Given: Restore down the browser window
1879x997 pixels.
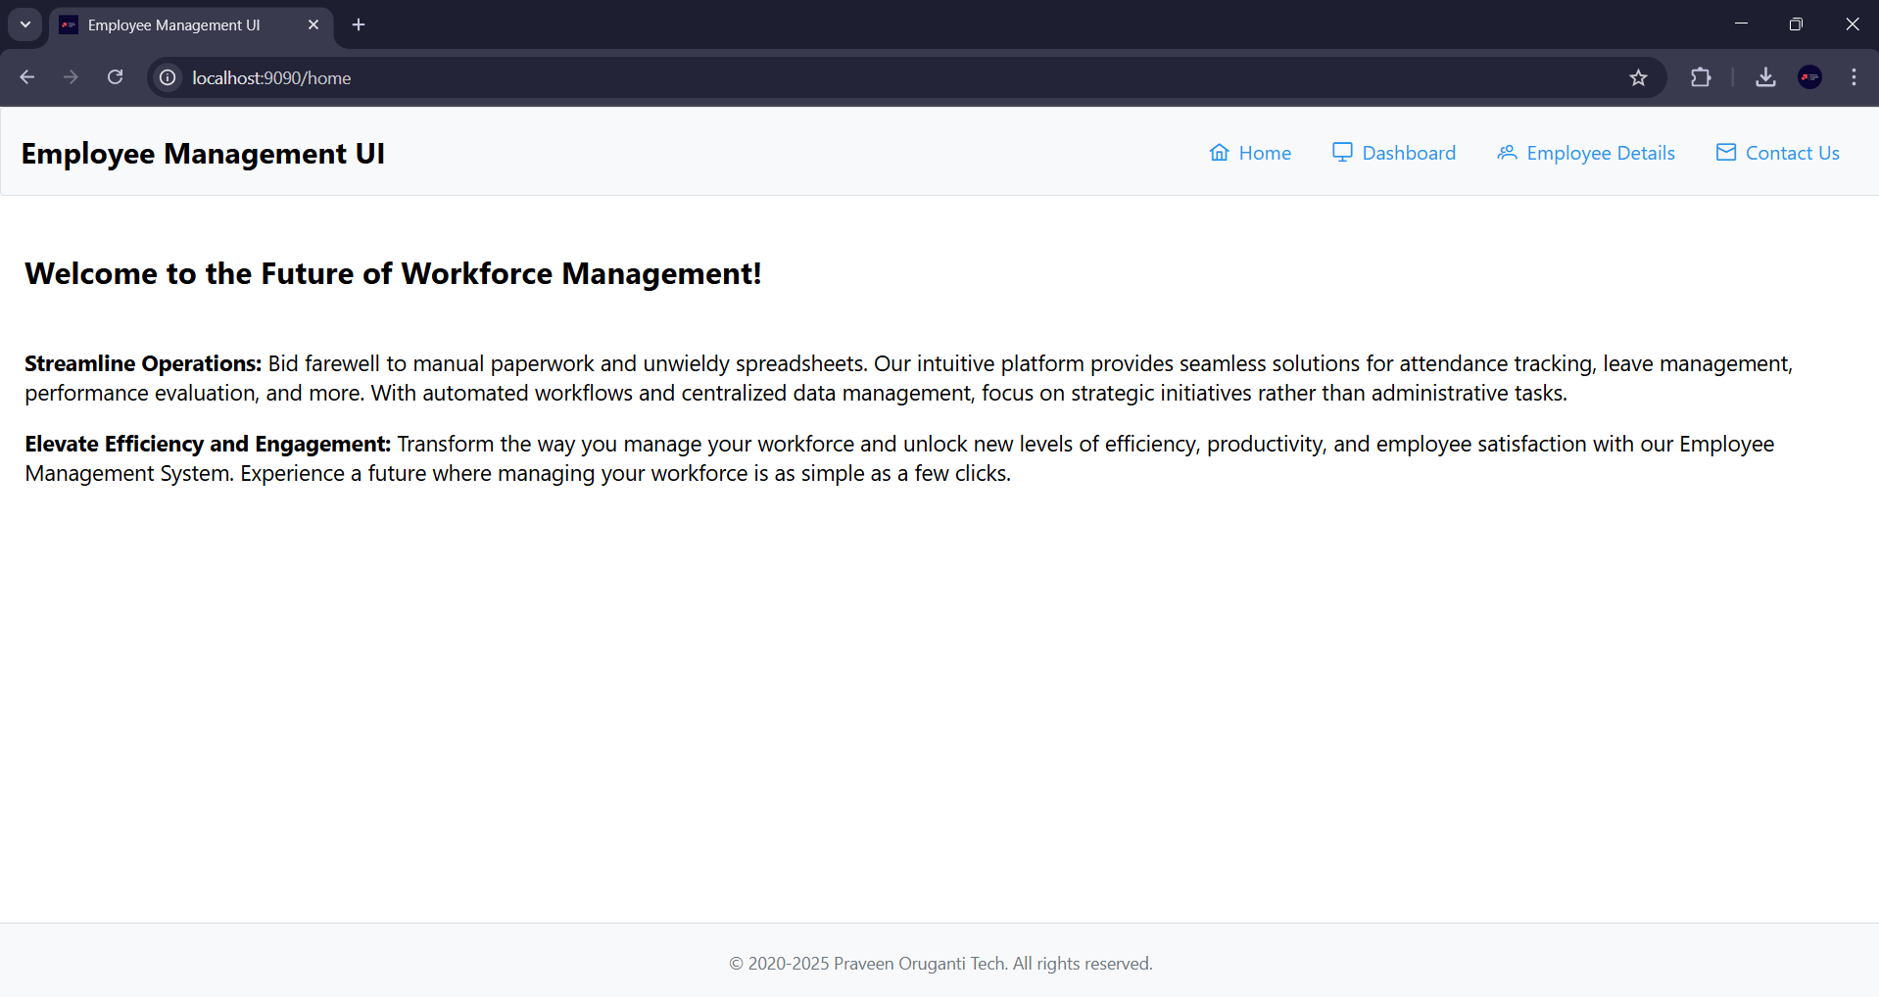Looking at the screenshot, I should pos(1796,24).
